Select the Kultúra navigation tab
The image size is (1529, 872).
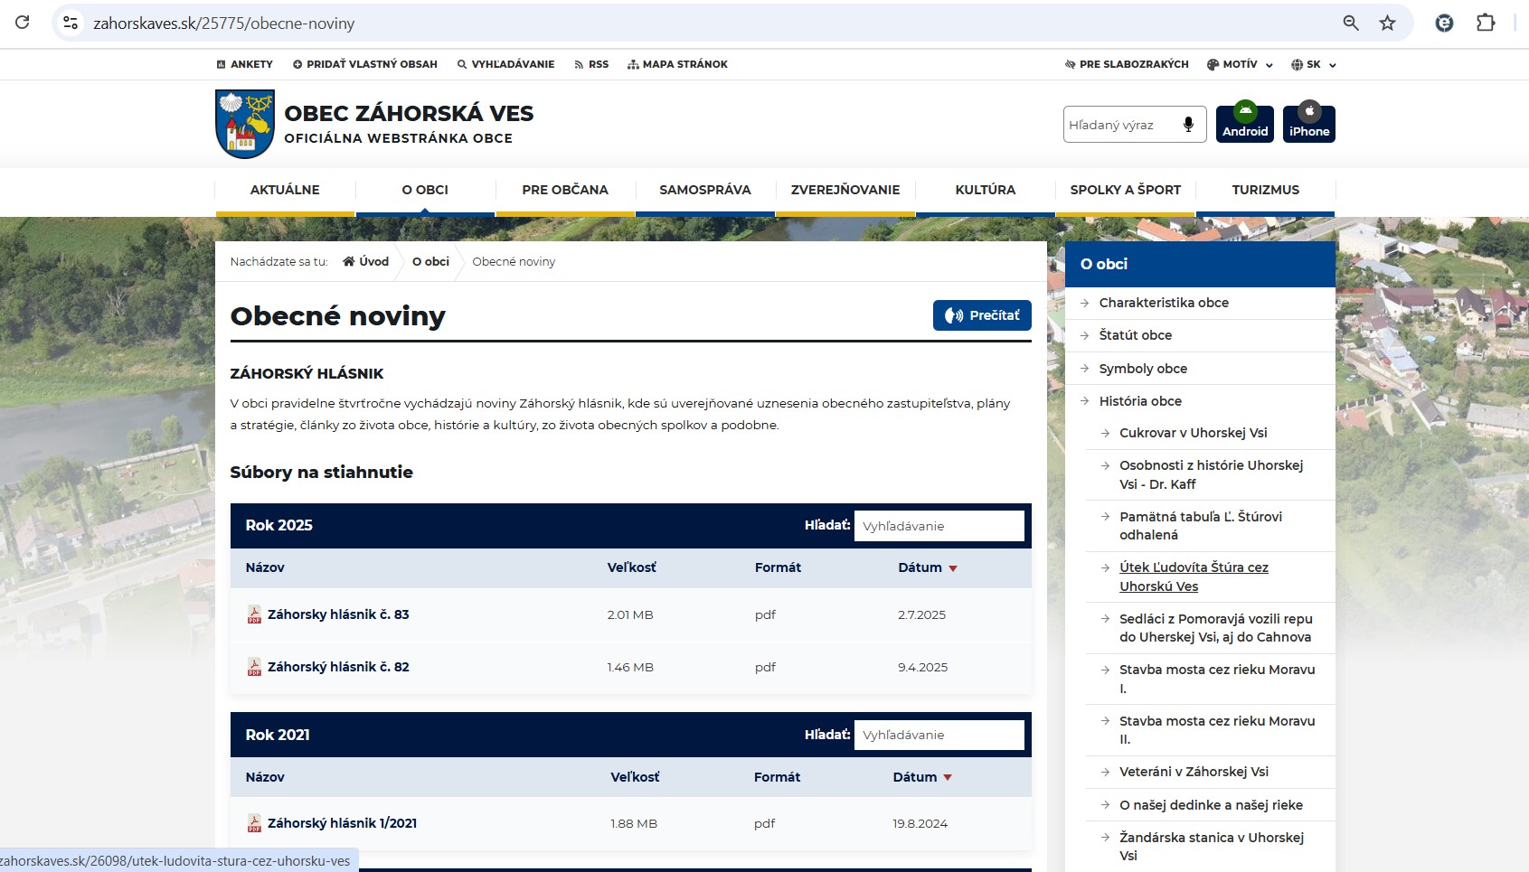(985, 190)
